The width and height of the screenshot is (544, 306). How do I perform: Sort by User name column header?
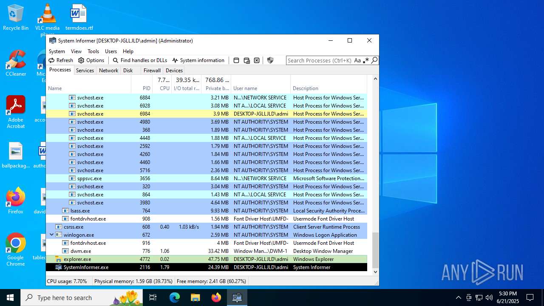pos(261,84)
